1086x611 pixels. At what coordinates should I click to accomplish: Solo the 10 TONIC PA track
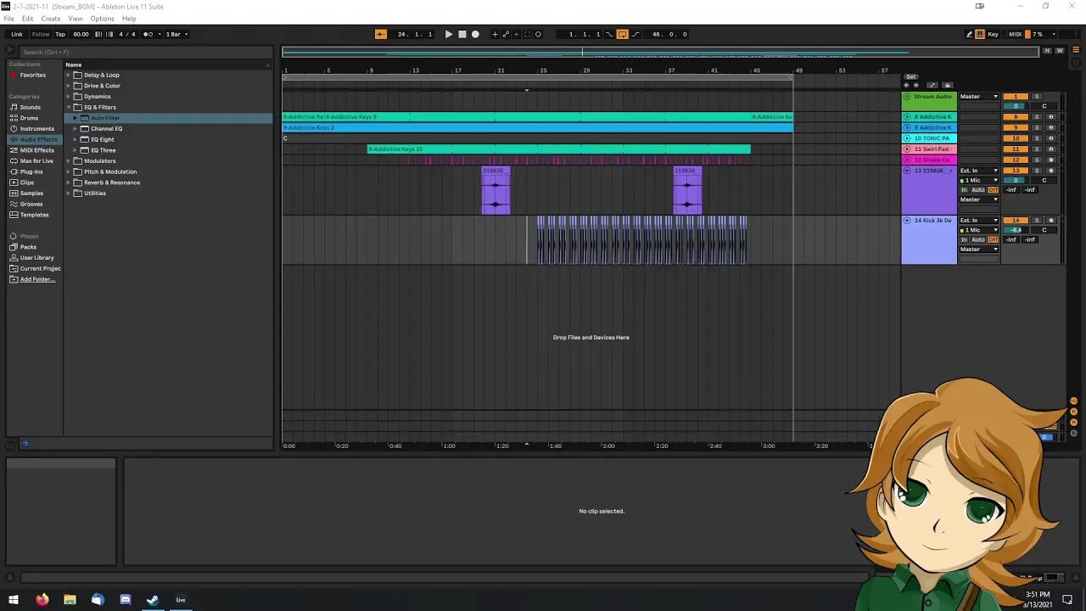(1036, 138)
